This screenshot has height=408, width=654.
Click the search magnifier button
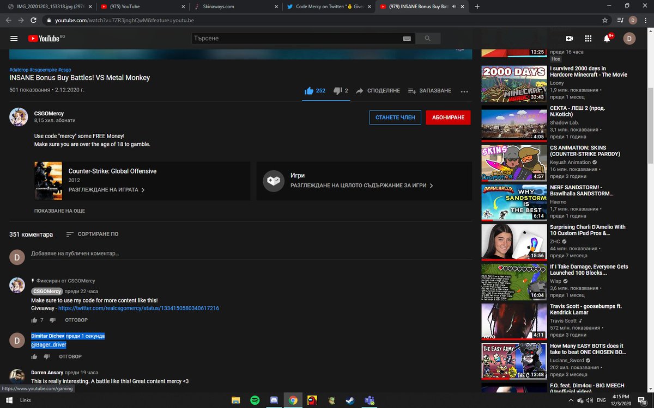[427, 39]
